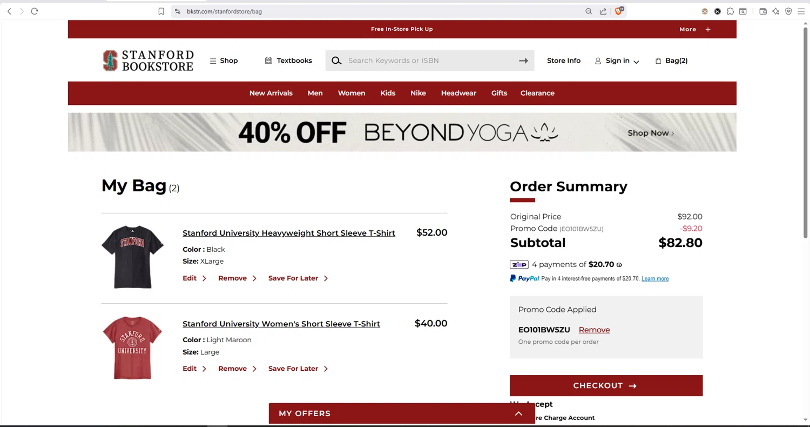This screenshot has width=810, height=427.
Task: Click the Textbooks link
Action: (x=288, y=61)
